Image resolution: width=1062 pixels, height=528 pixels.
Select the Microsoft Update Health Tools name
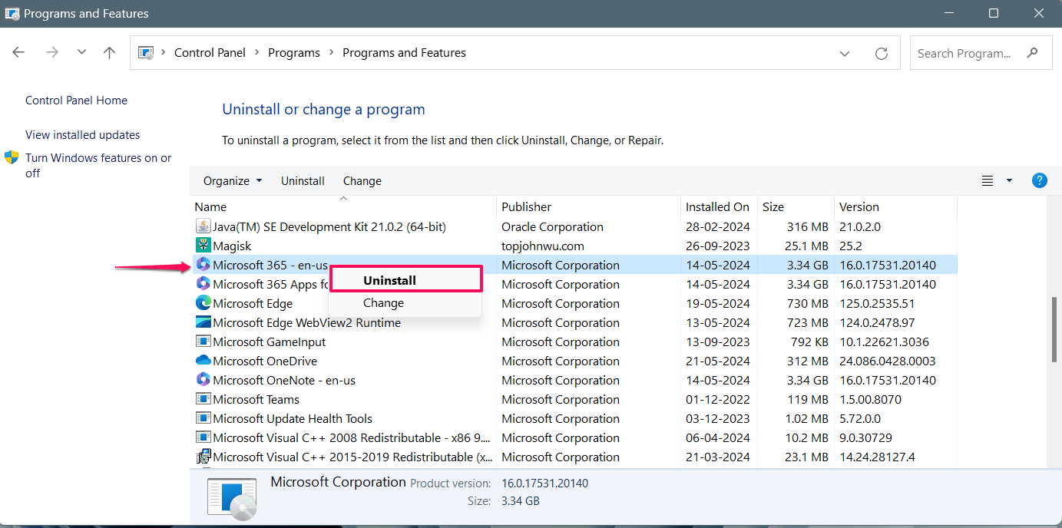(x=293, y=418)
